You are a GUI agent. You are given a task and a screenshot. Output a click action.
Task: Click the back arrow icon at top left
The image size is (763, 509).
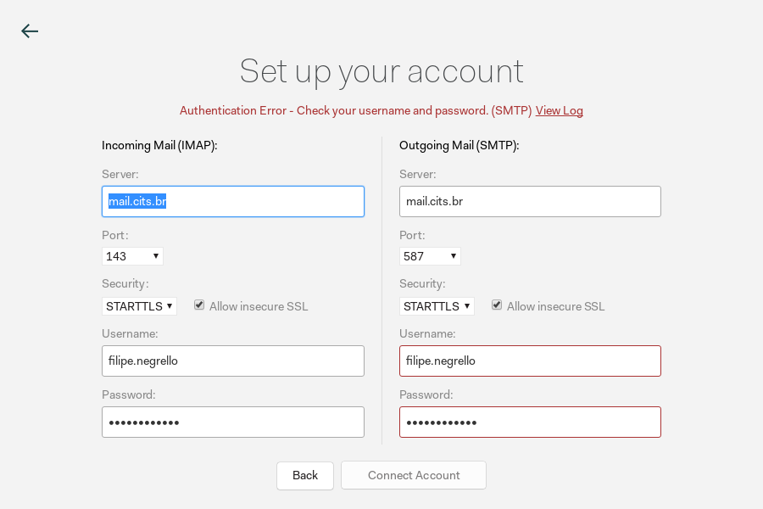[x=30, y=31]
